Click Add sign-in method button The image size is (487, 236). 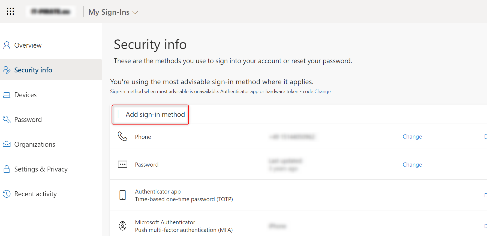(150, 114)
